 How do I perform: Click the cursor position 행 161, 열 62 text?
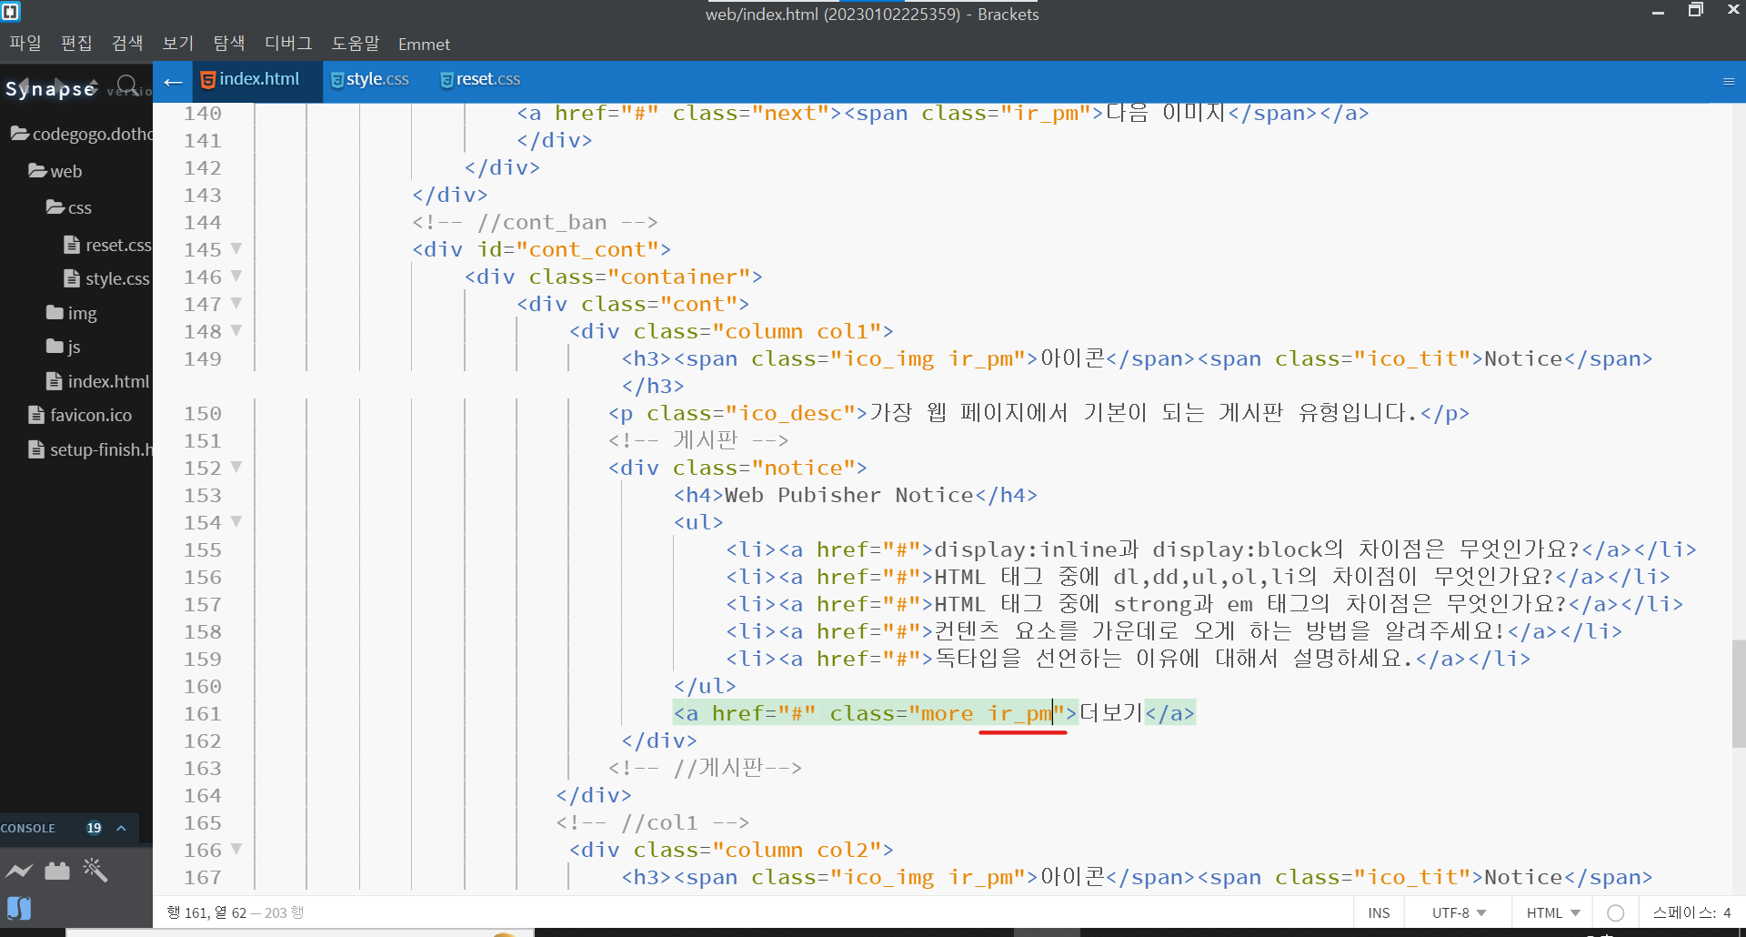206,912
